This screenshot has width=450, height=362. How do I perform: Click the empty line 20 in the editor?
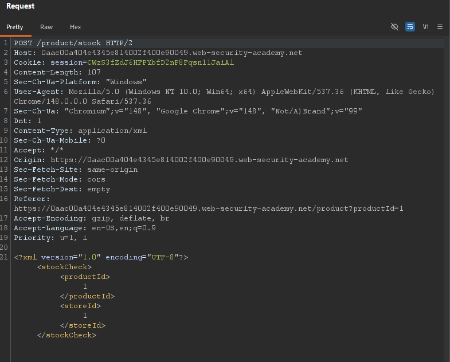pos(228,247)
